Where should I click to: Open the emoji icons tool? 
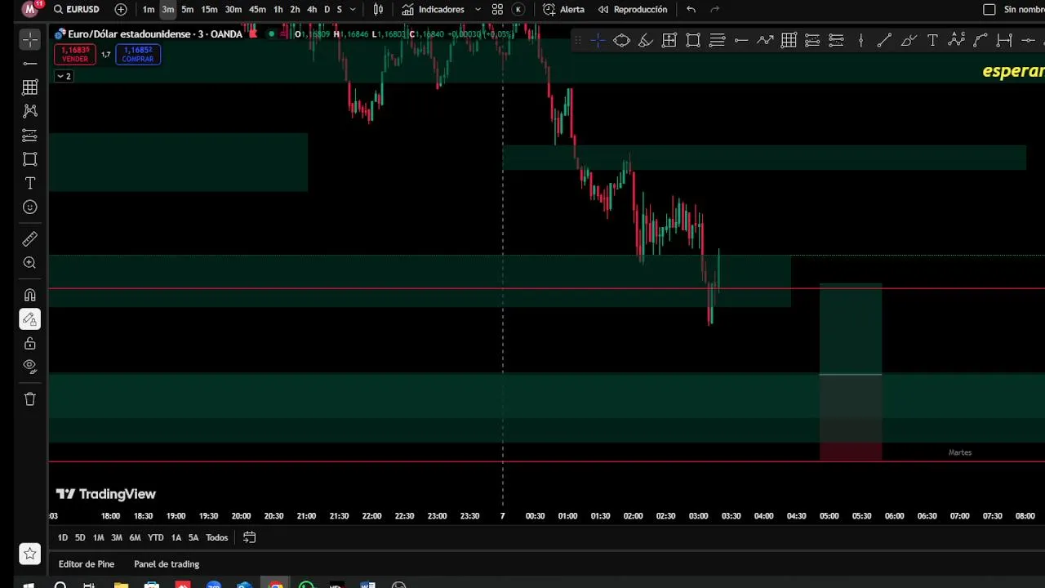[x=30, y=207]
